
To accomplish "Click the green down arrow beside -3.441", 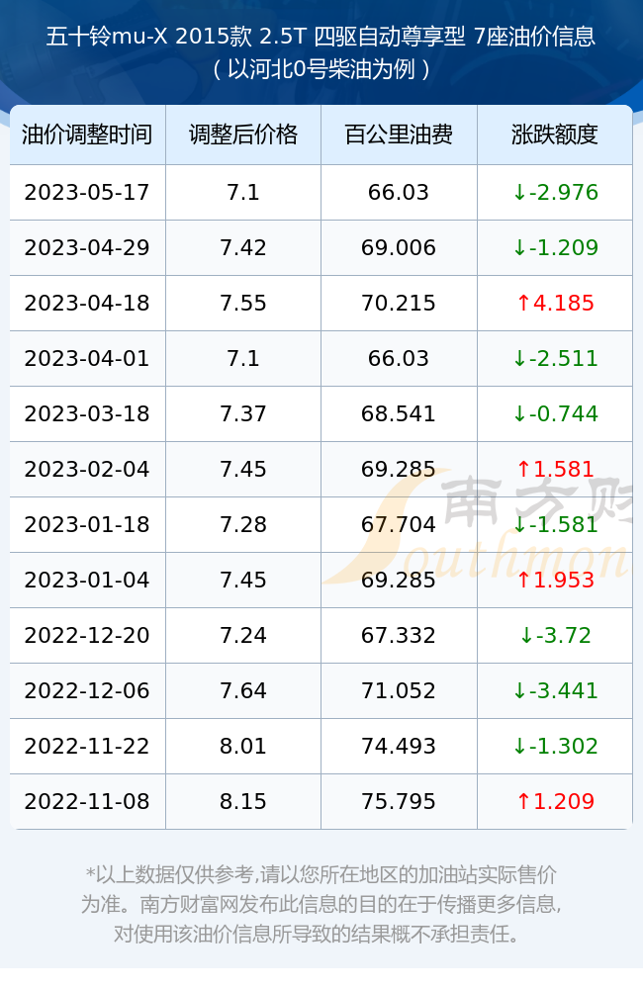I will point(519,691).
